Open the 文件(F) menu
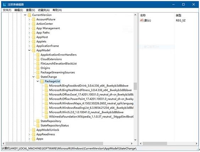The height and width of the screenshot is (152, 200). coord(7,10)
